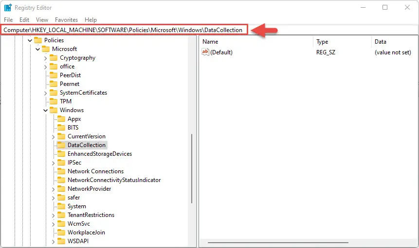Expand the SystemCertificates key

[45, 93]
